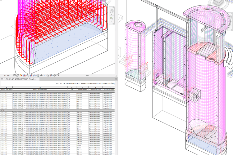Click the horizontal scrollbar thumb below left 3D view
This screenshot has height=155, width=233.
87,76
